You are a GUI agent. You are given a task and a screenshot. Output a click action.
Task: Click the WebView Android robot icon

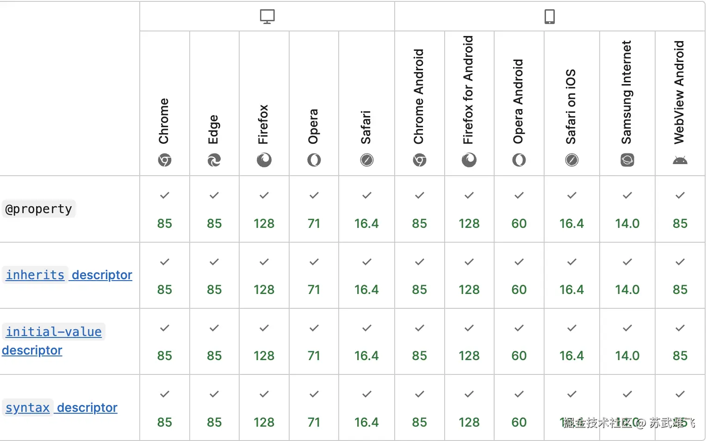(680, 160)
